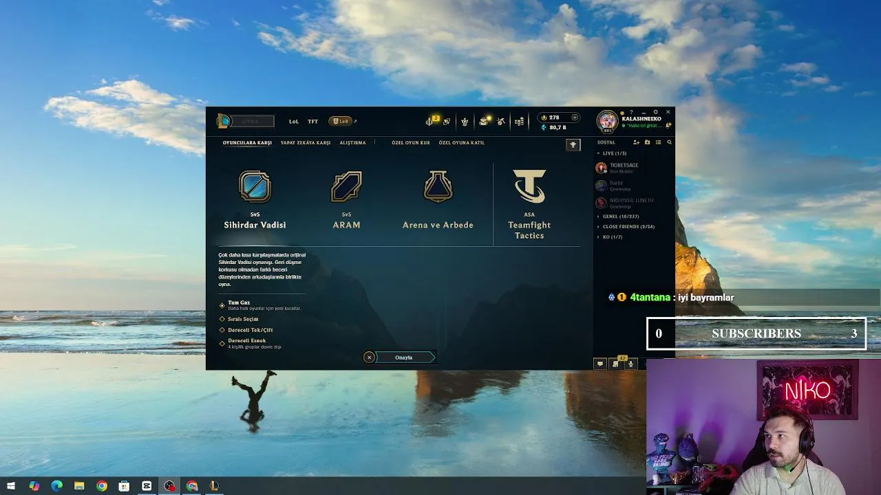Select the Dereceli Tek/Çift queue option

pyautogui.click(x=246, y=330)
